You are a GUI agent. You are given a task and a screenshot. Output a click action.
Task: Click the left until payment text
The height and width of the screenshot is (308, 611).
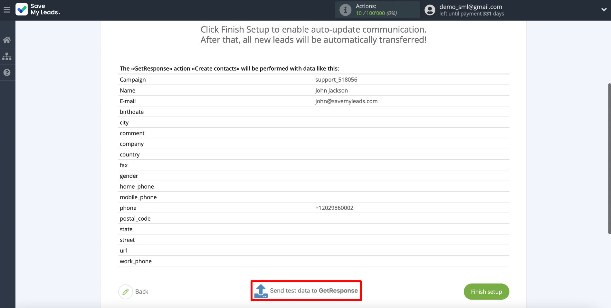point(472,14)
